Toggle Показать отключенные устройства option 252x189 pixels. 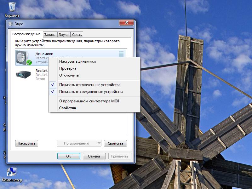pyautogui.click(x=89, y=85)
